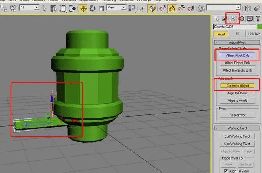262x173 pixels.
Task: Open the green object color swatch
Action: click(259, 27)
